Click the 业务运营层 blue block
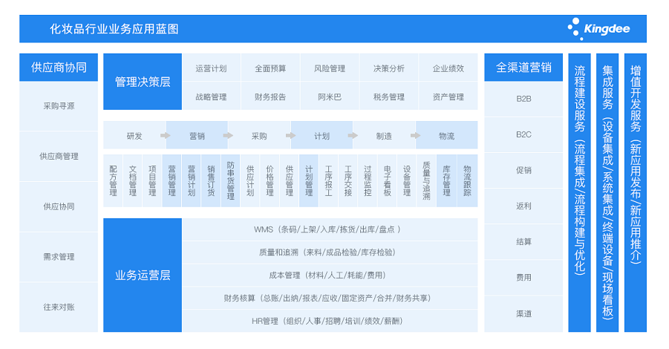669x349 pixels. [143, 275]
